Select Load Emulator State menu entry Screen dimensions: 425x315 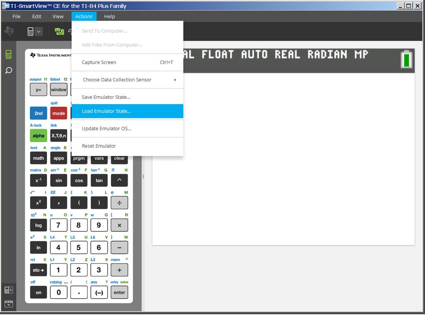(127, 111)
